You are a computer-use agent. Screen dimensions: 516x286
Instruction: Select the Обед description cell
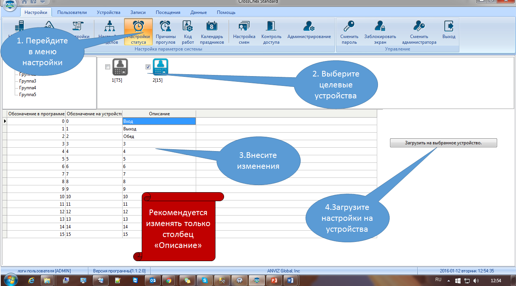(x=159, y=136)
